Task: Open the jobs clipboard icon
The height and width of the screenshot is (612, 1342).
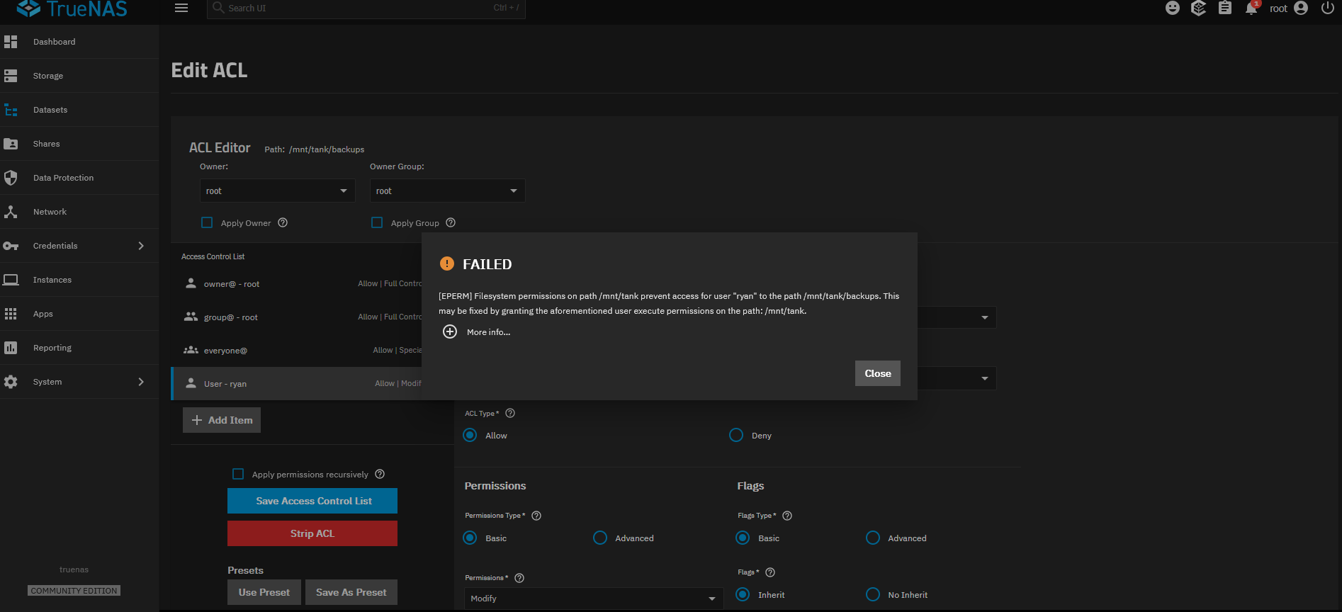Action: click(1224, 8)
